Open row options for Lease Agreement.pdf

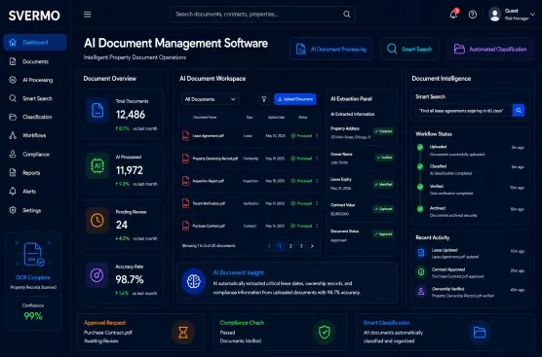[x=317, y=135]
